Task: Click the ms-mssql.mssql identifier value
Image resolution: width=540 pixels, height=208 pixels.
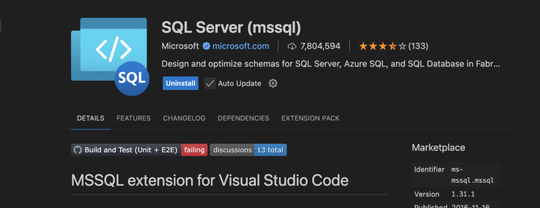Action: pyautogui.click(x=472, y=175)
